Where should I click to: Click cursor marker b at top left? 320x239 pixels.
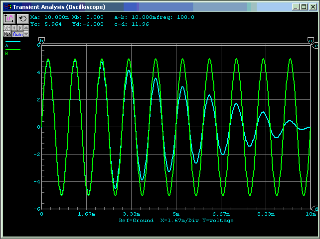[41, 40]
